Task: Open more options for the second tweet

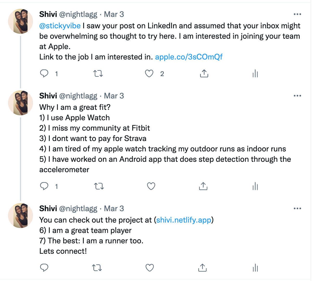Action: tap(297, 96)
